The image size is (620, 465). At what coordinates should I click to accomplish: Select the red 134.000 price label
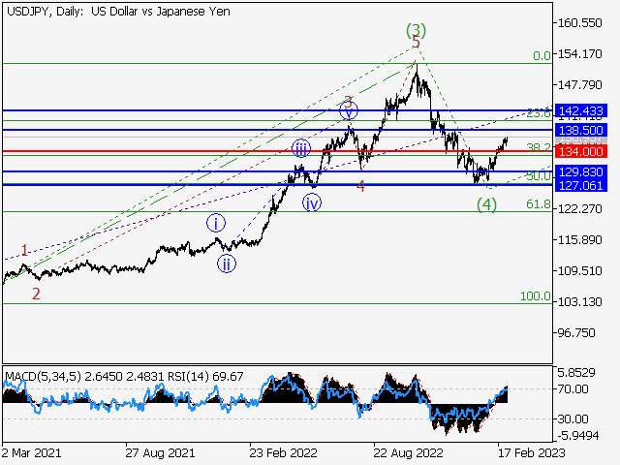click(x=581, y=151)
